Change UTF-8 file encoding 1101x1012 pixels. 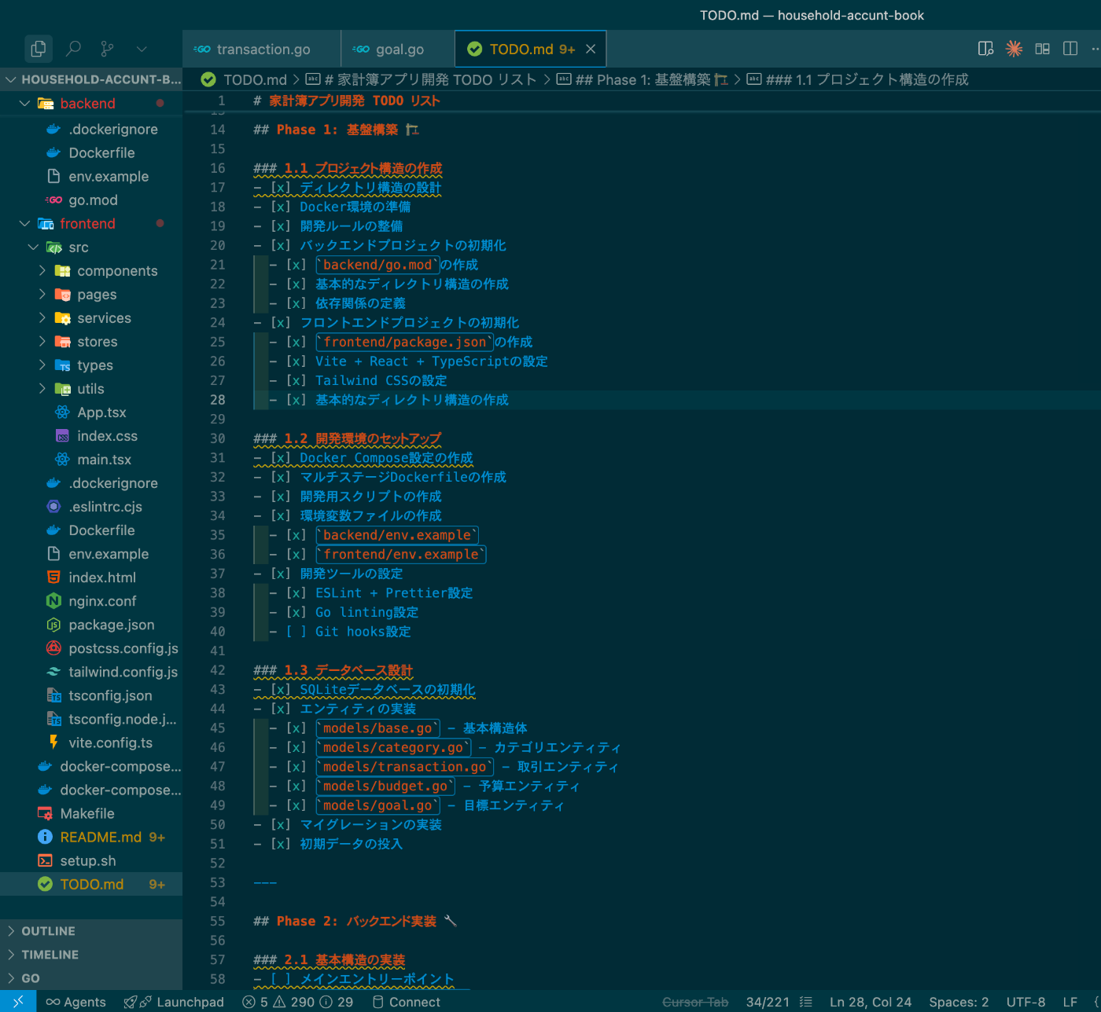[x=1026, y=1002]
